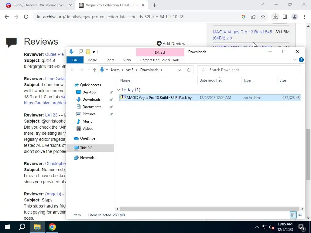Viewport: 311px width, 233px height.
Task: Switch to large thumbnails view icon
Action: [x=300, y=215]
